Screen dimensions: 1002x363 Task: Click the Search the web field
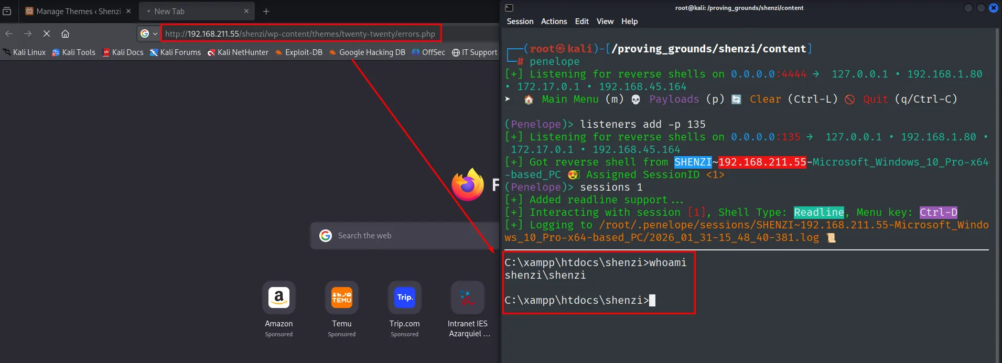[x=405, y=236]
